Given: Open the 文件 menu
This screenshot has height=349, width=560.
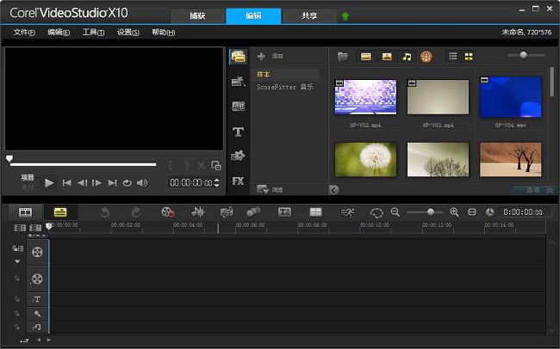Looking at the screenshot, I should coord(24,33).
